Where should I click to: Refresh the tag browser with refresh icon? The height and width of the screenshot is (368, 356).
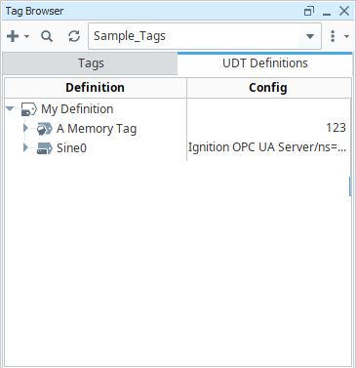tap(74, 36)
